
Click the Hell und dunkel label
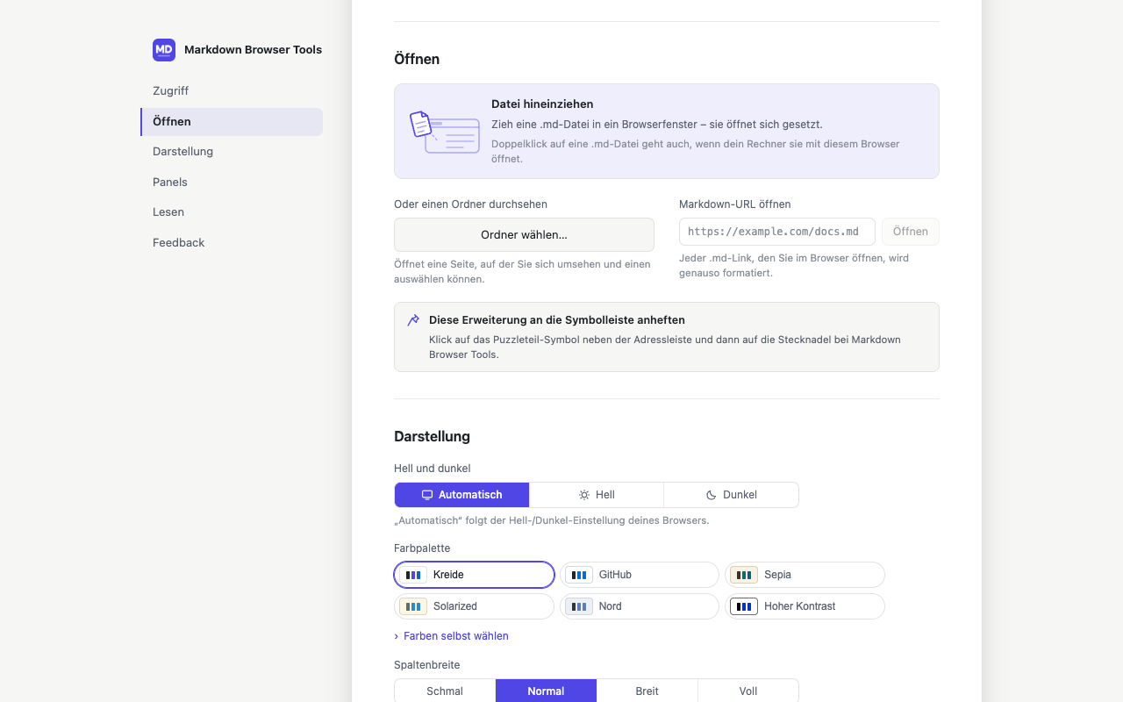433,469
